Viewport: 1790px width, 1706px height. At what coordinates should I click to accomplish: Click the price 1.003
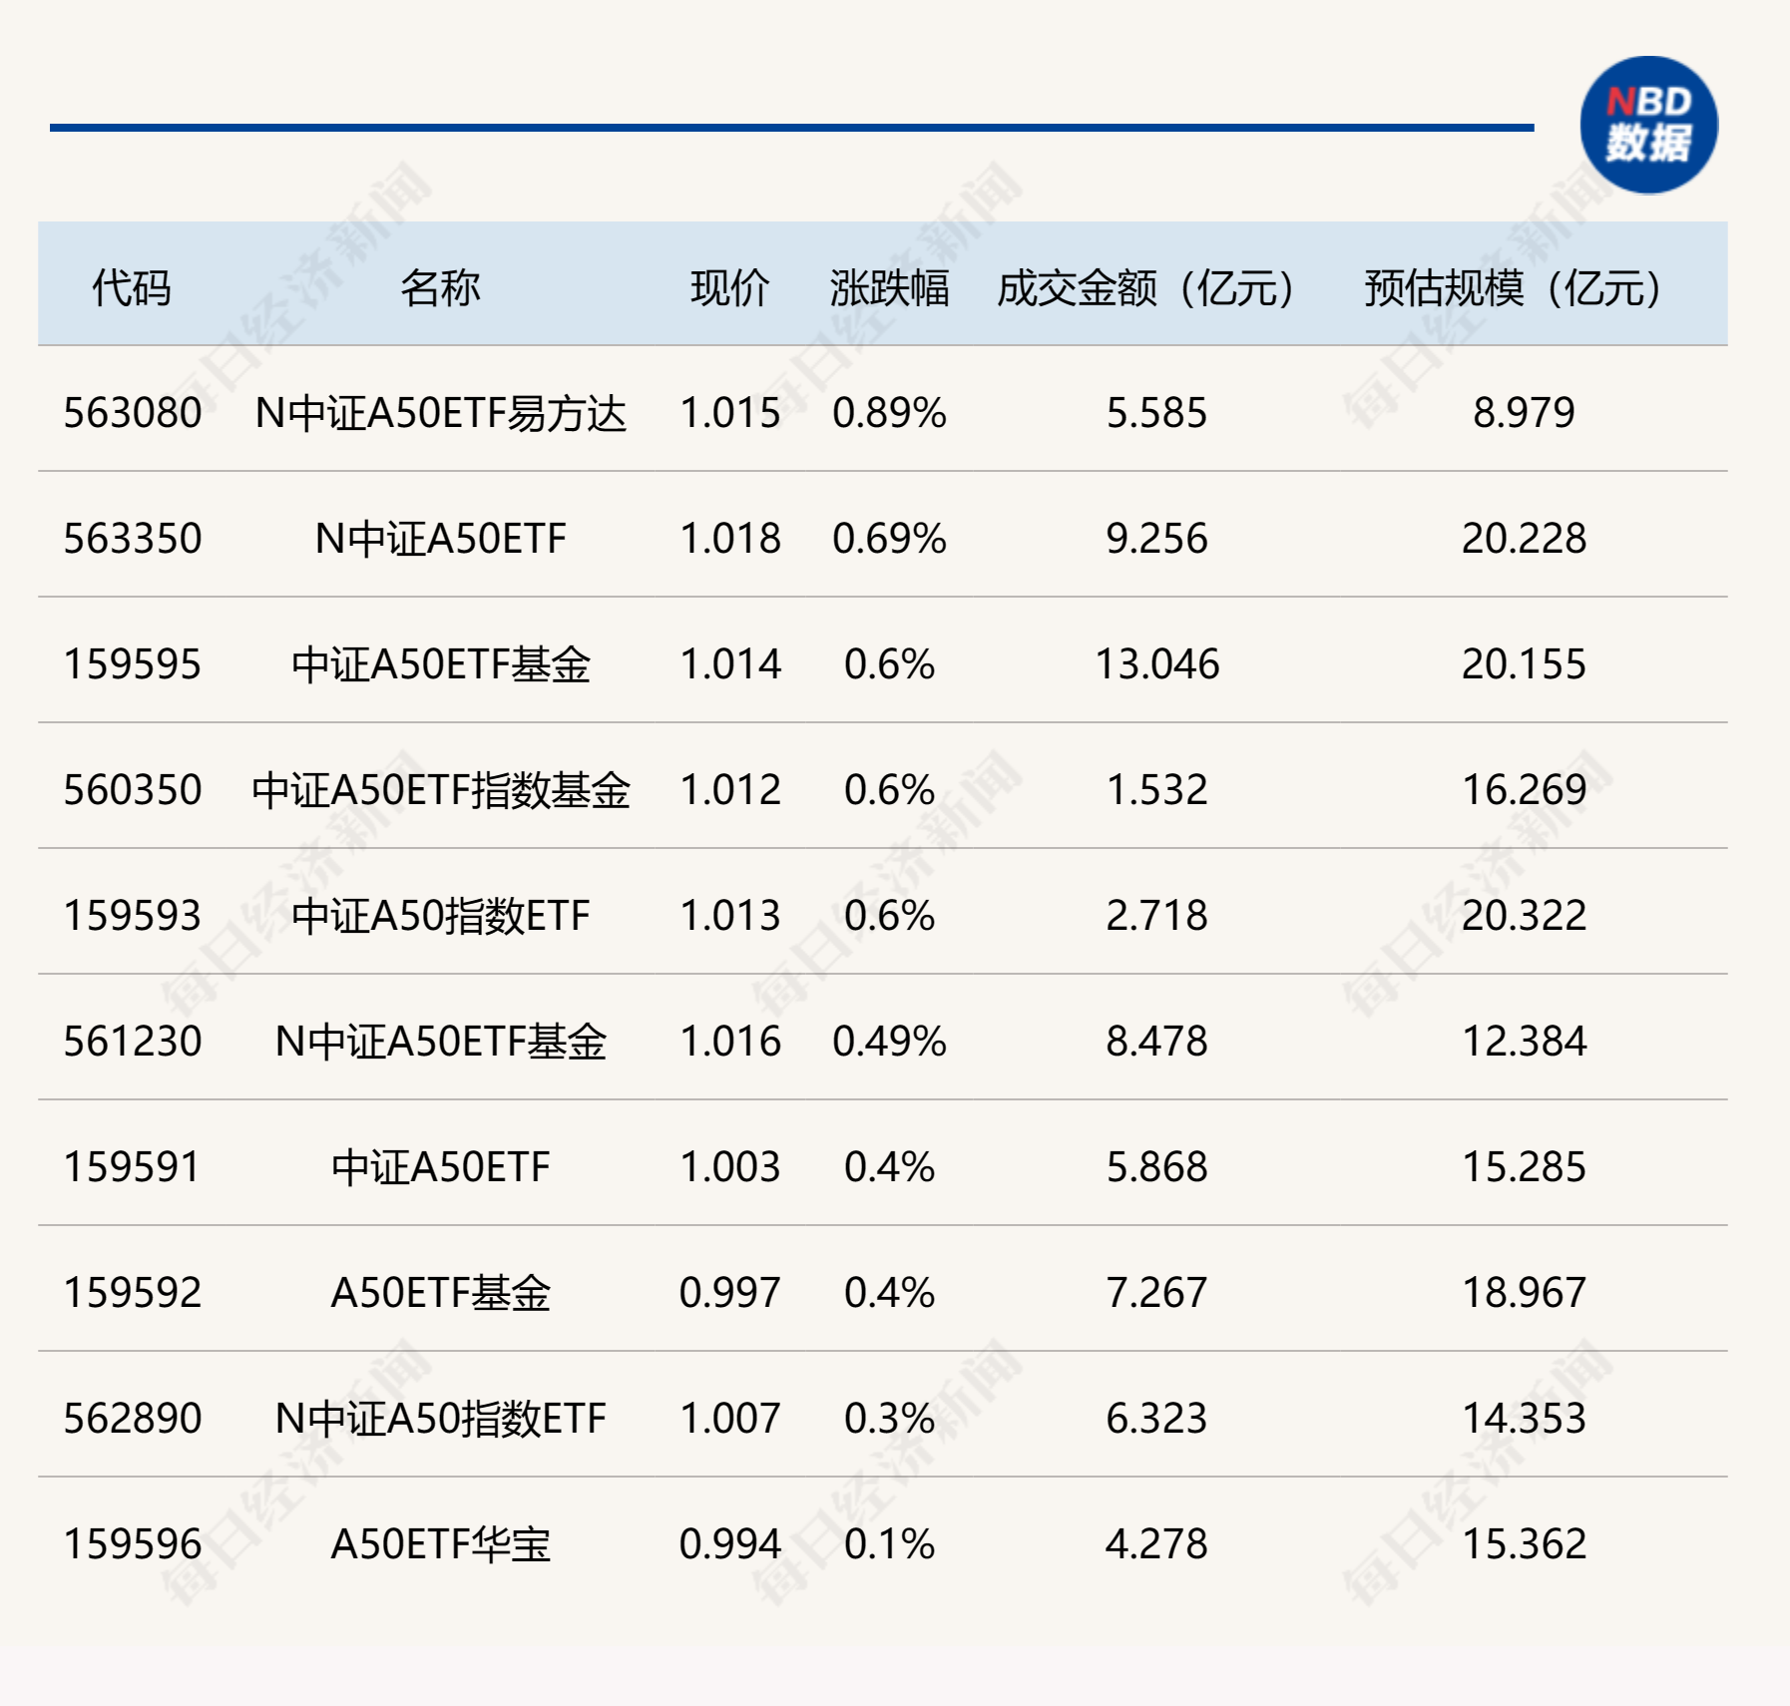(x=729, y=1167)
